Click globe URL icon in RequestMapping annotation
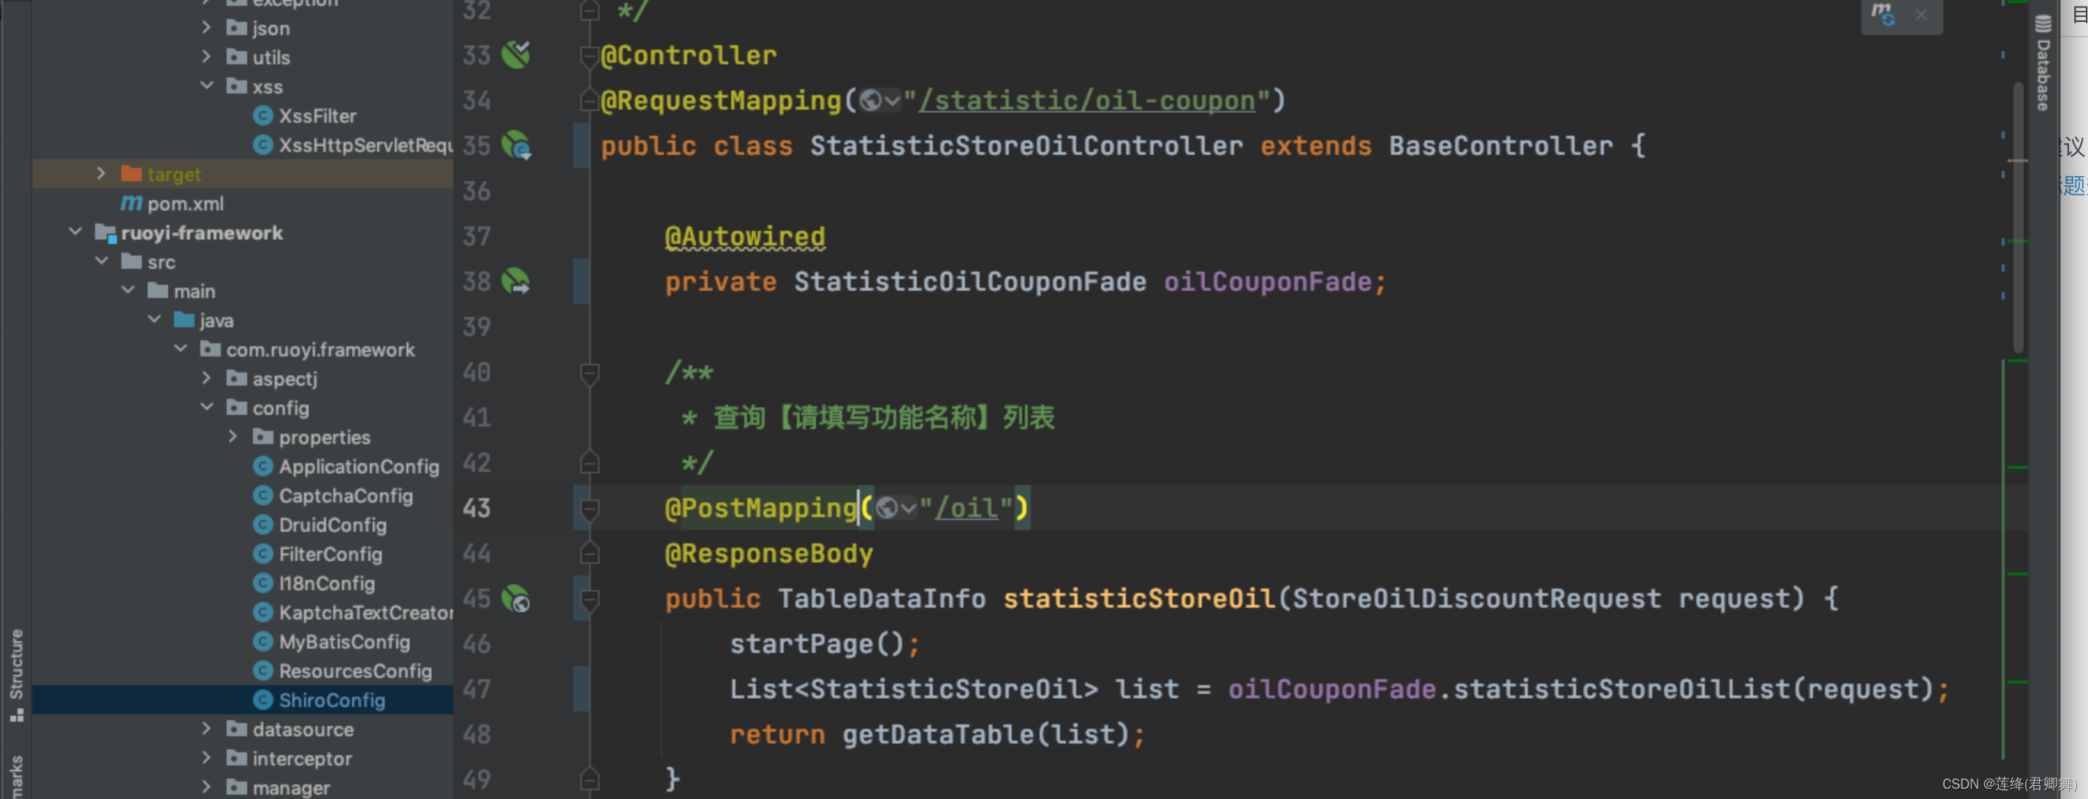Viewport: 2088px width, 799px height. coord(871,100)
